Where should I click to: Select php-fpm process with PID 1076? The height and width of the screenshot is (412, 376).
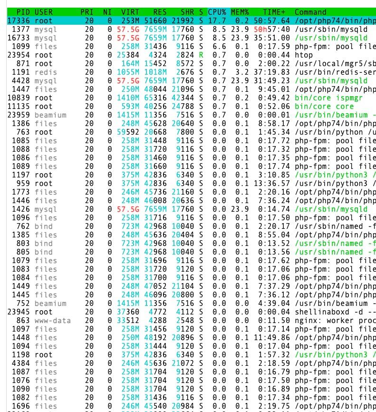click(192, 380)
